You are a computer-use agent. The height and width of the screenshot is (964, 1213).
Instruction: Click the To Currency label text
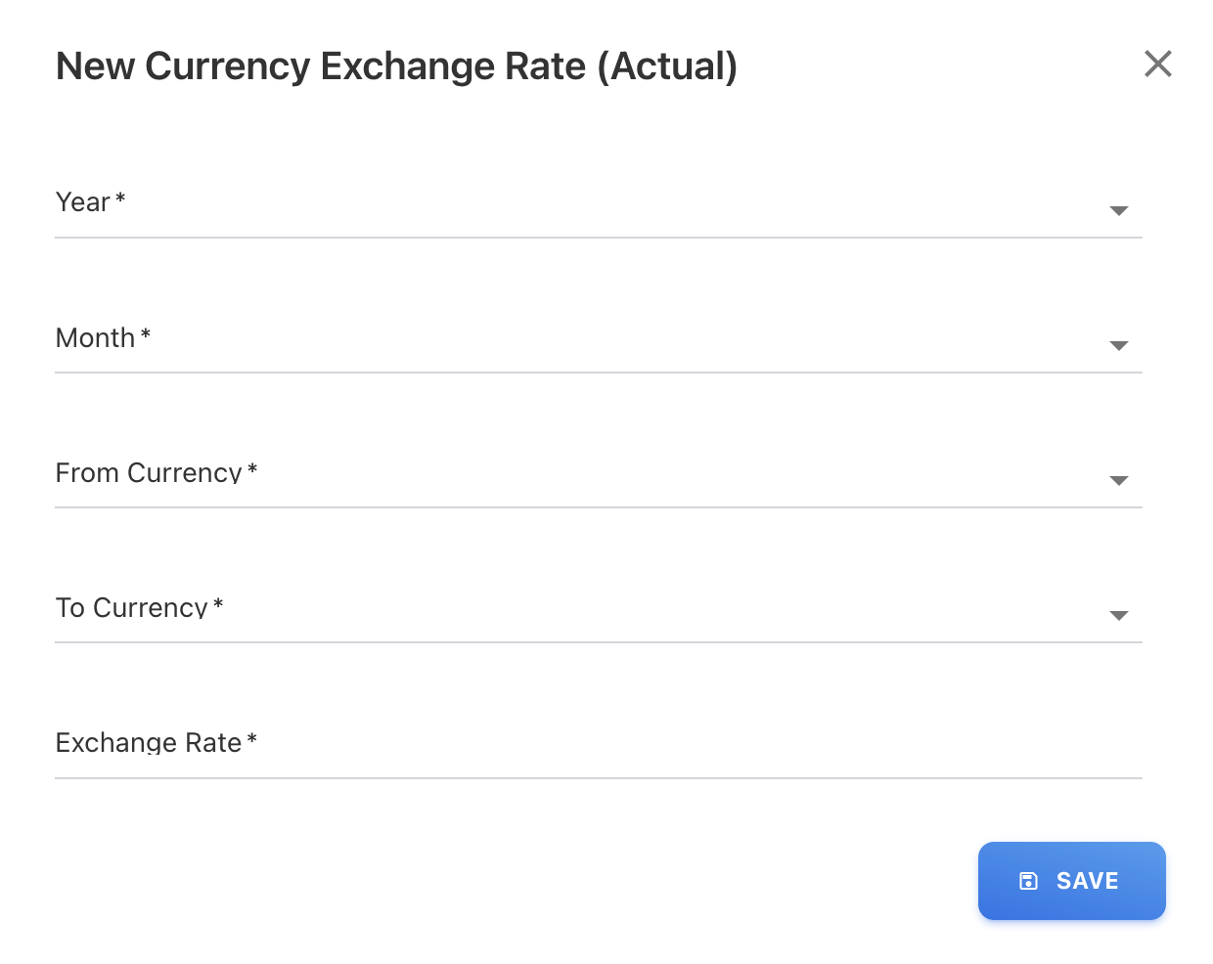pyautogui.click(x=131, y=607)
